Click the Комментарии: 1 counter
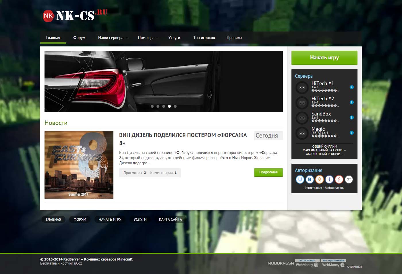 pos(163,173)
